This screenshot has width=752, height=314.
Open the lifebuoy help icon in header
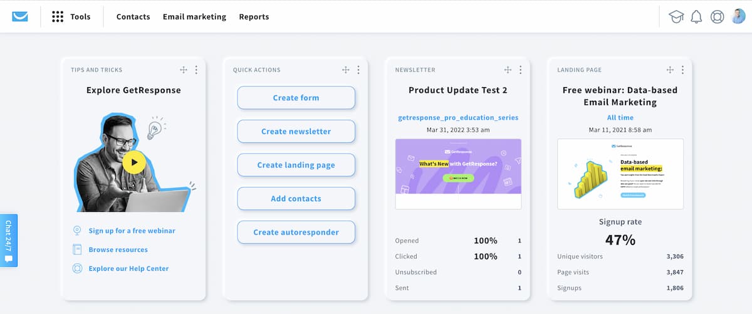(718, 17)
